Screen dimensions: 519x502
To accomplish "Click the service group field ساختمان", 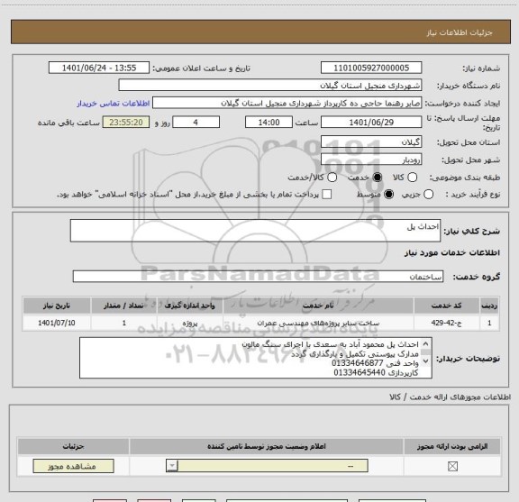I will (x=258, y=277).
